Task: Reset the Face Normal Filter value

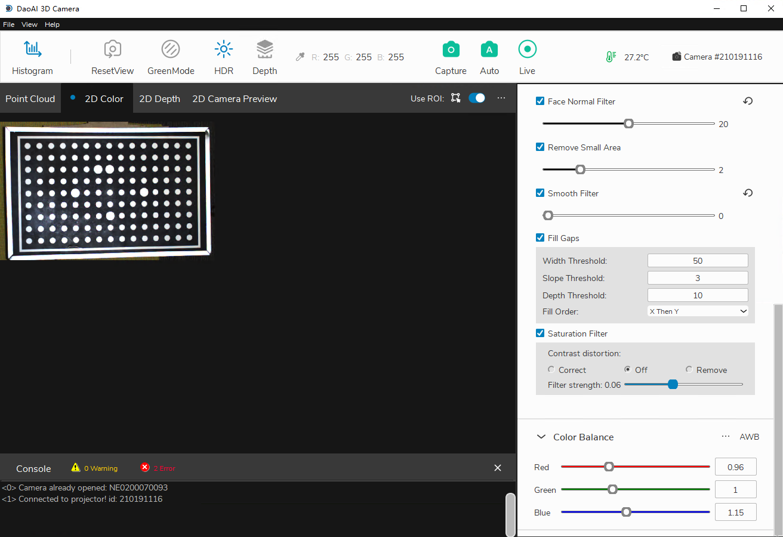Action: coord(748,101)
